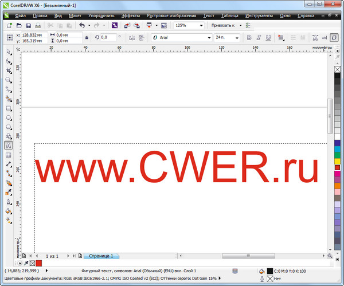This screenshot has height=286, width=344.
Task: Open the Arial font name dropdown
Action: click(209, 37)
